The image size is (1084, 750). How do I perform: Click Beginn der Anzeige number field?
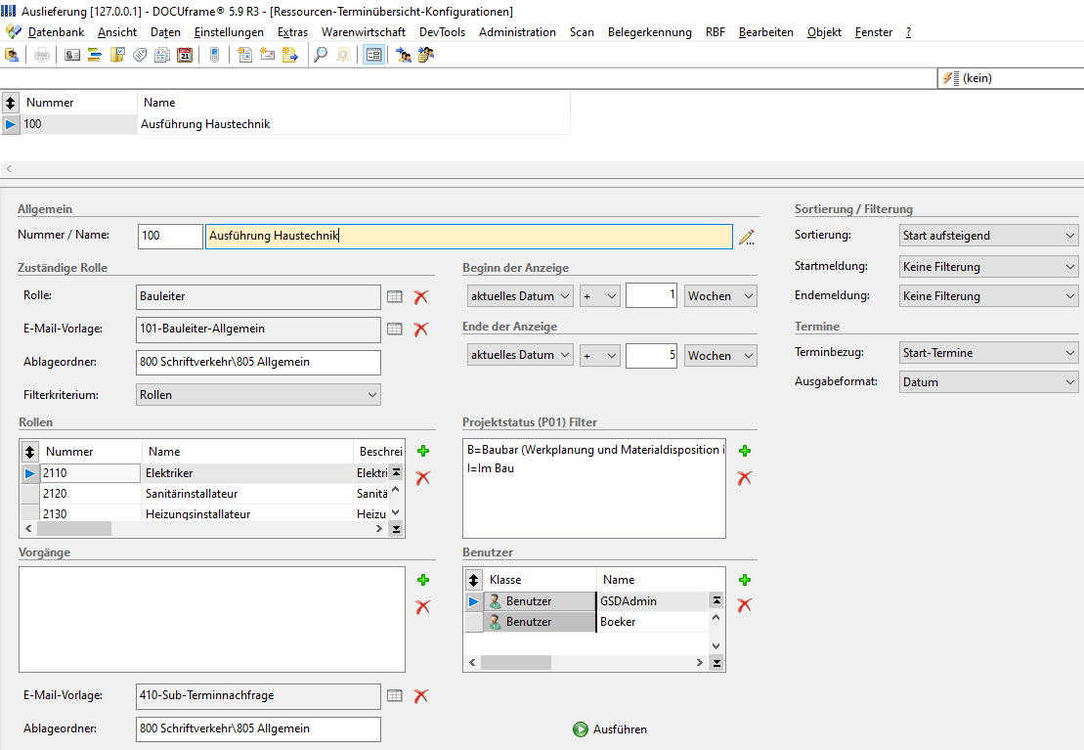coord(651,296)
